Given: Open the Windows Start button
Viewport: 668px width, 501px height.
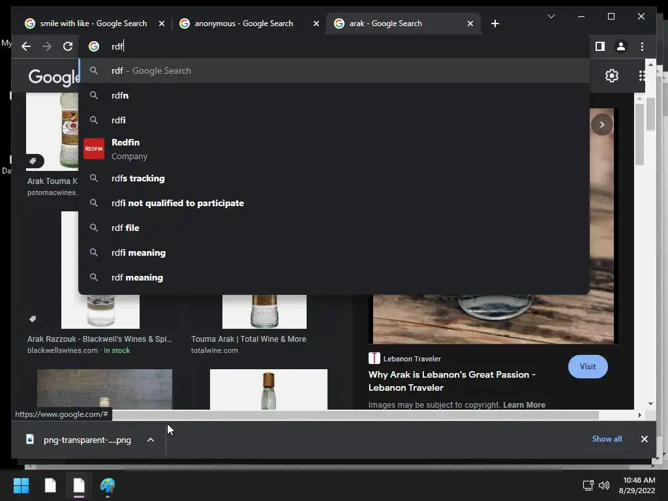Looking at the screenshot, I should (x=21, y=485).
